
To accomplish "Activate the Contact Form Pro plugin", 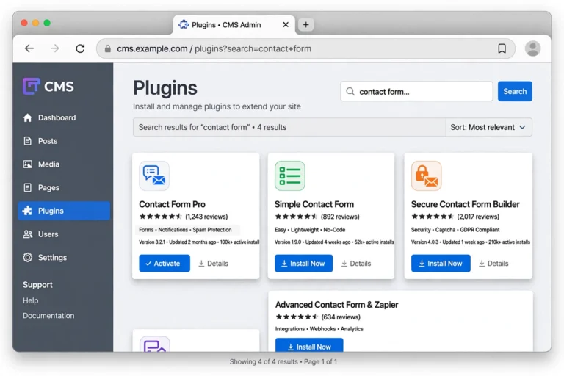I will coord(164,264).
